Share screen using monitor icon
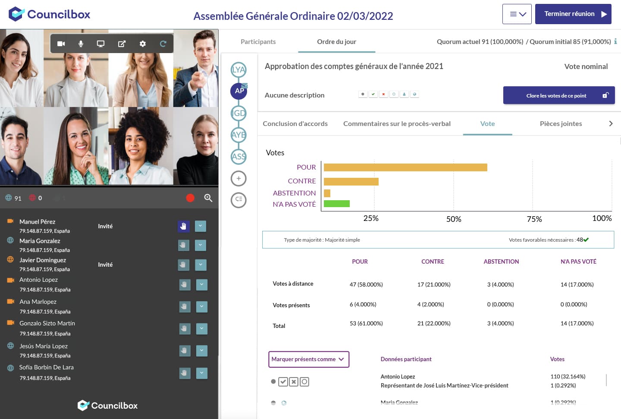 [x=100, y=44]
